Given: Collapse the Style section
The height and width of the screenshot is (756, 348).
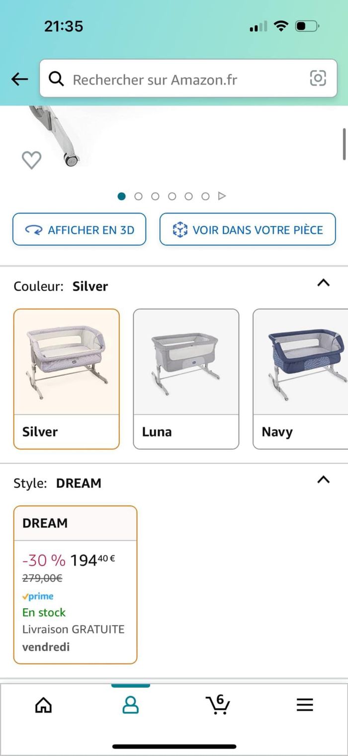Looking at the screenshot, I should (323, 480).
